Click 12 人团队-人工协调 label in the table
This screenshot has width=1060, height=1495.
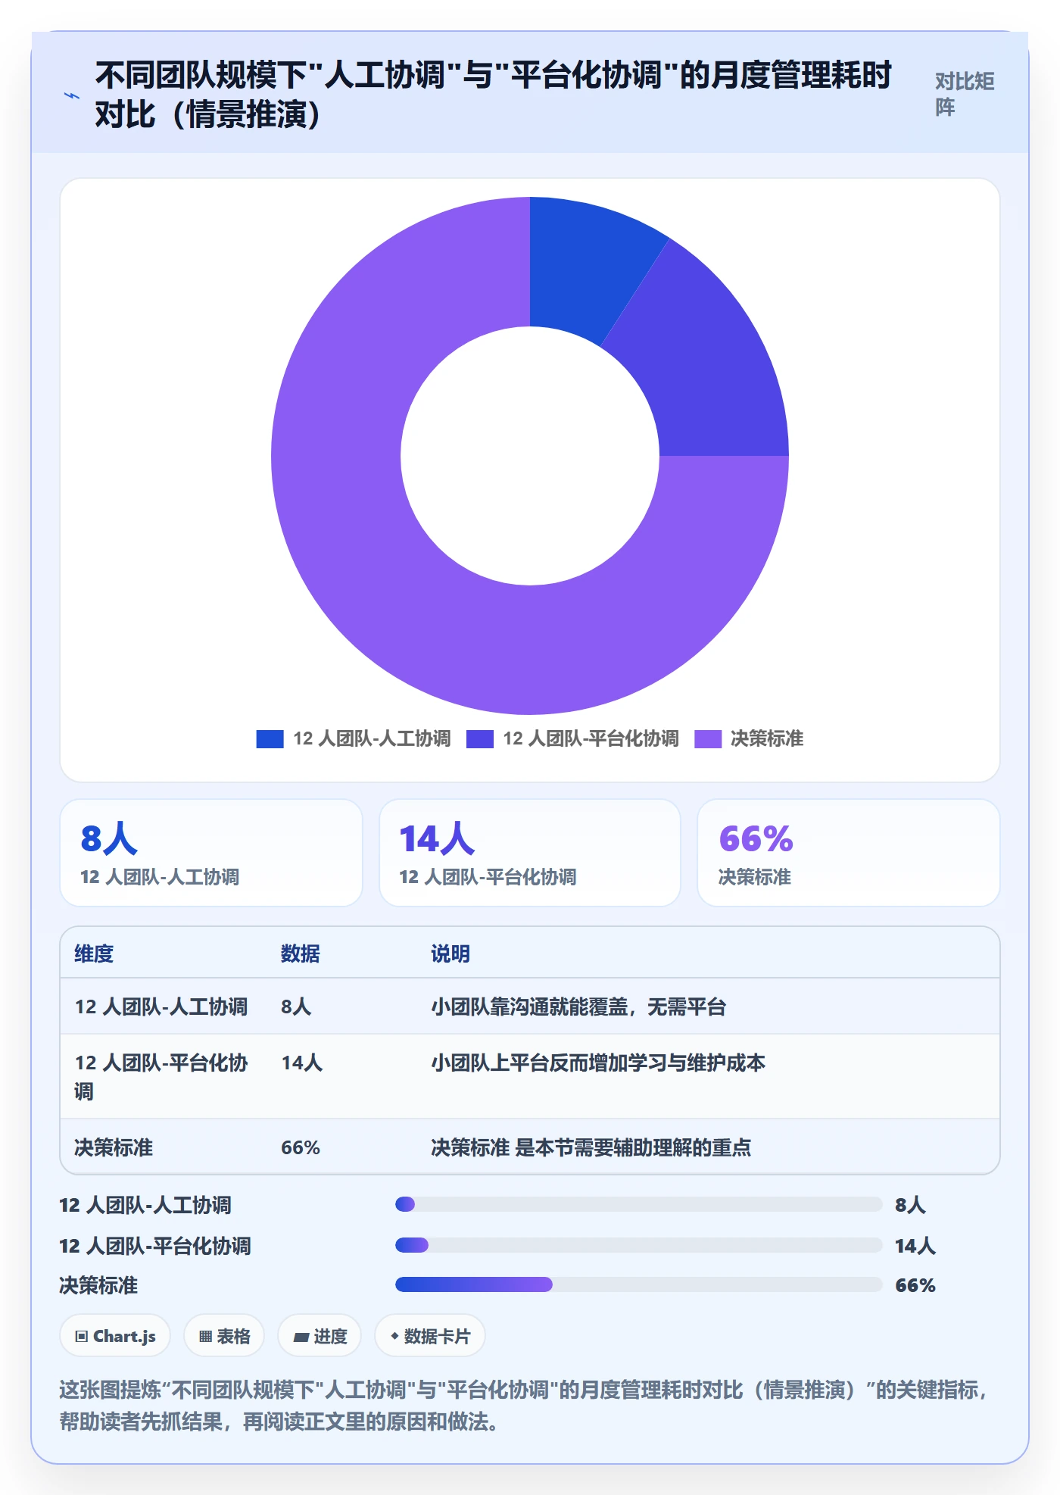161,1007
